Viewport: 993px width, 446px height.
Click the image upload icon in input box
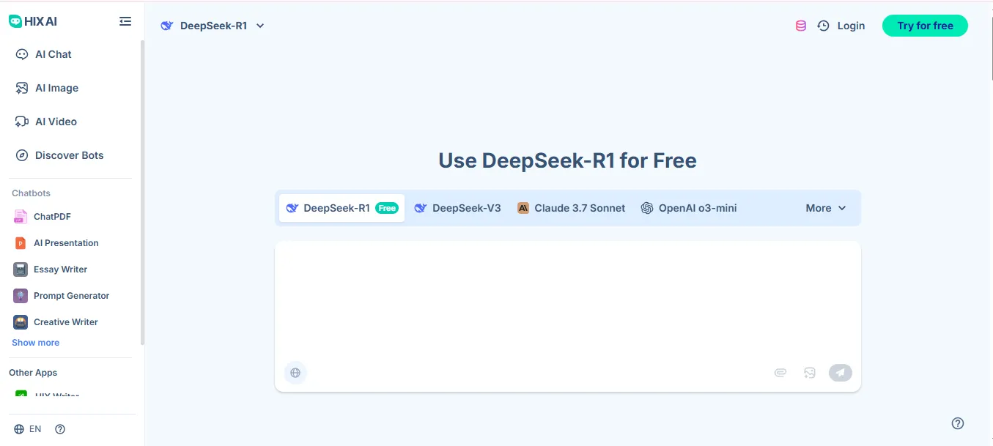(x=810, y=373)
